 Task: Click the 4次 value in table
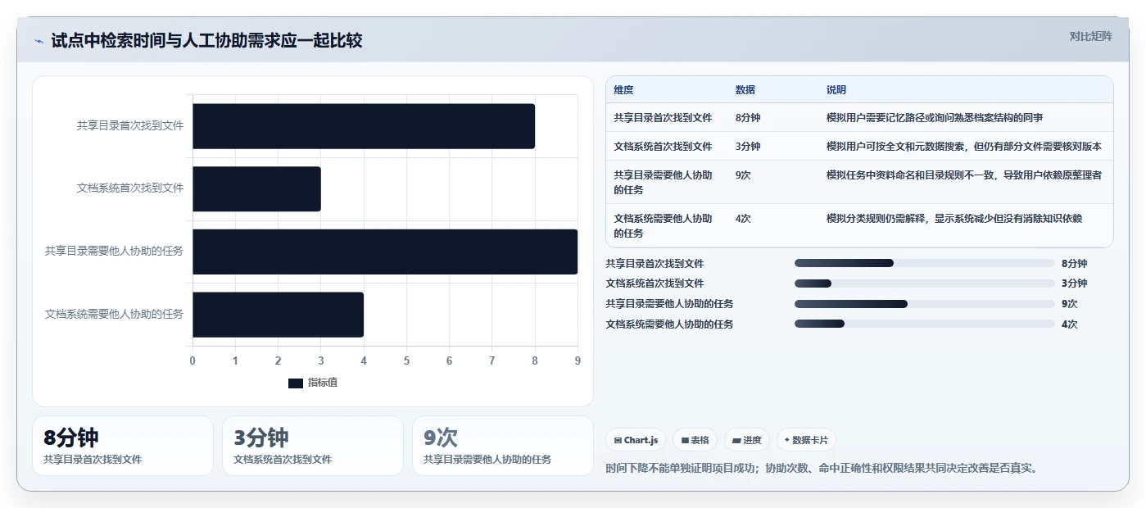(743, 219)
